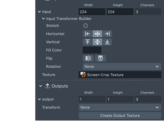Edit the input Width field
The image size is (164, 134).
tap(92, 12)
